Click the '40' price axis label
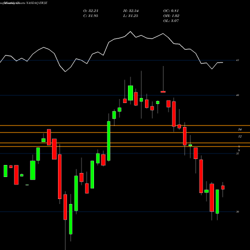 point(237,95)
